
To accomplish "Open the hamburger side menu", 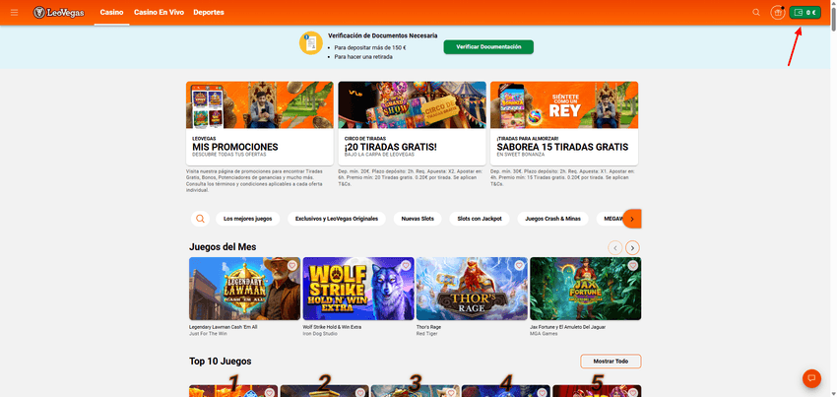I will coord(15,12).
